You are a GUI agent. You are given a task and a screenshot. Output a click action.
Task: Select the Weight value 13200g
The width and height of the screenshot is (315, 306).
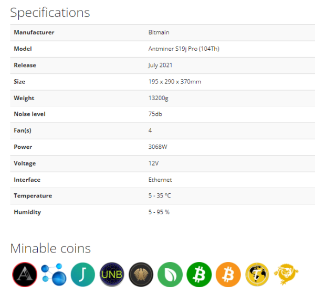159,98
